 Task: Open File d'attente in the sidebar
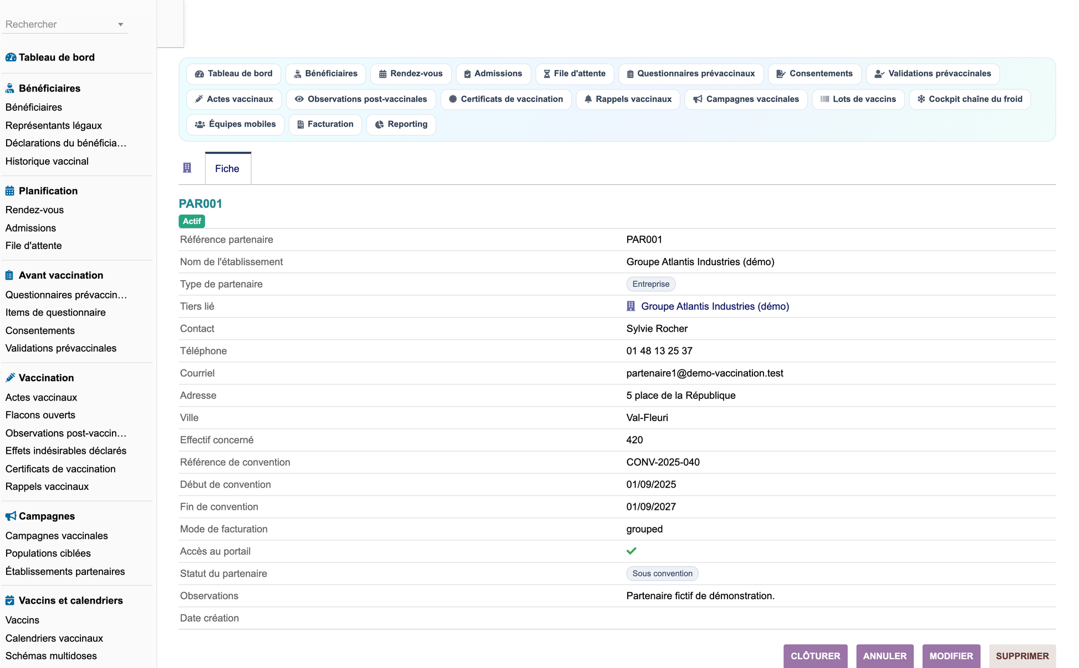[x=33, y=246]
